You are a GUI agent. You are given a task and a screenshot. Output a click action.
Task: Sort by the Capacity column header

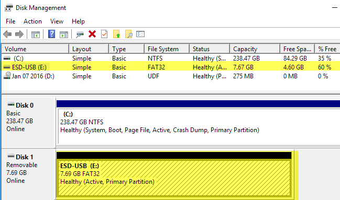[255, 49]
